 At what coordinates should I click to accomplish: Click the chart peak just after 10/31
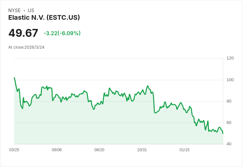tap(148, 86)
